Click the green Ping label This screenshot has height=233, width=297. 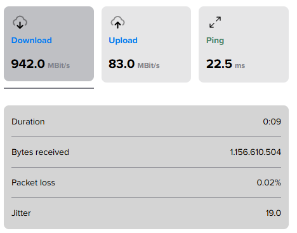215,41
